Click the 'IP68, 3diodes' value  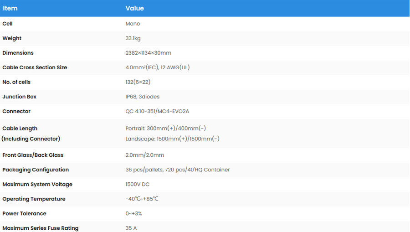[142, 97]
